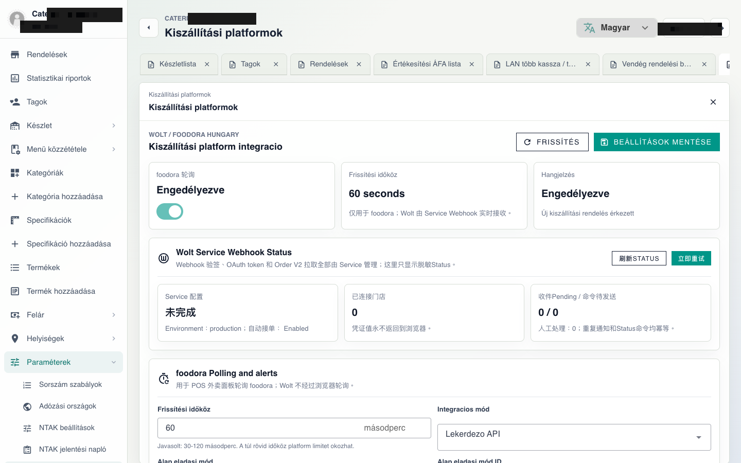Click the 刷新STATUS button
Screen dimensions: 741x463
coord(639,258)
